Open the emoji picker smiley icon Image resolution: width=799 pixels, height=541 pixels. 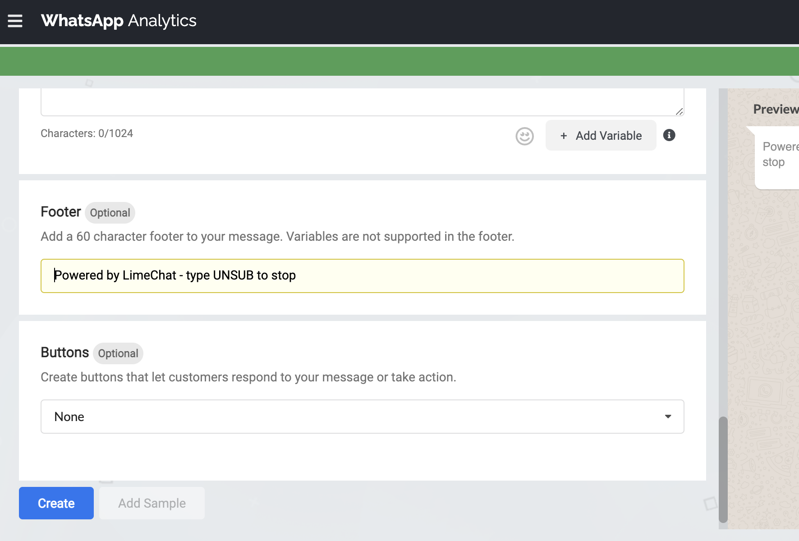point(524,136)
